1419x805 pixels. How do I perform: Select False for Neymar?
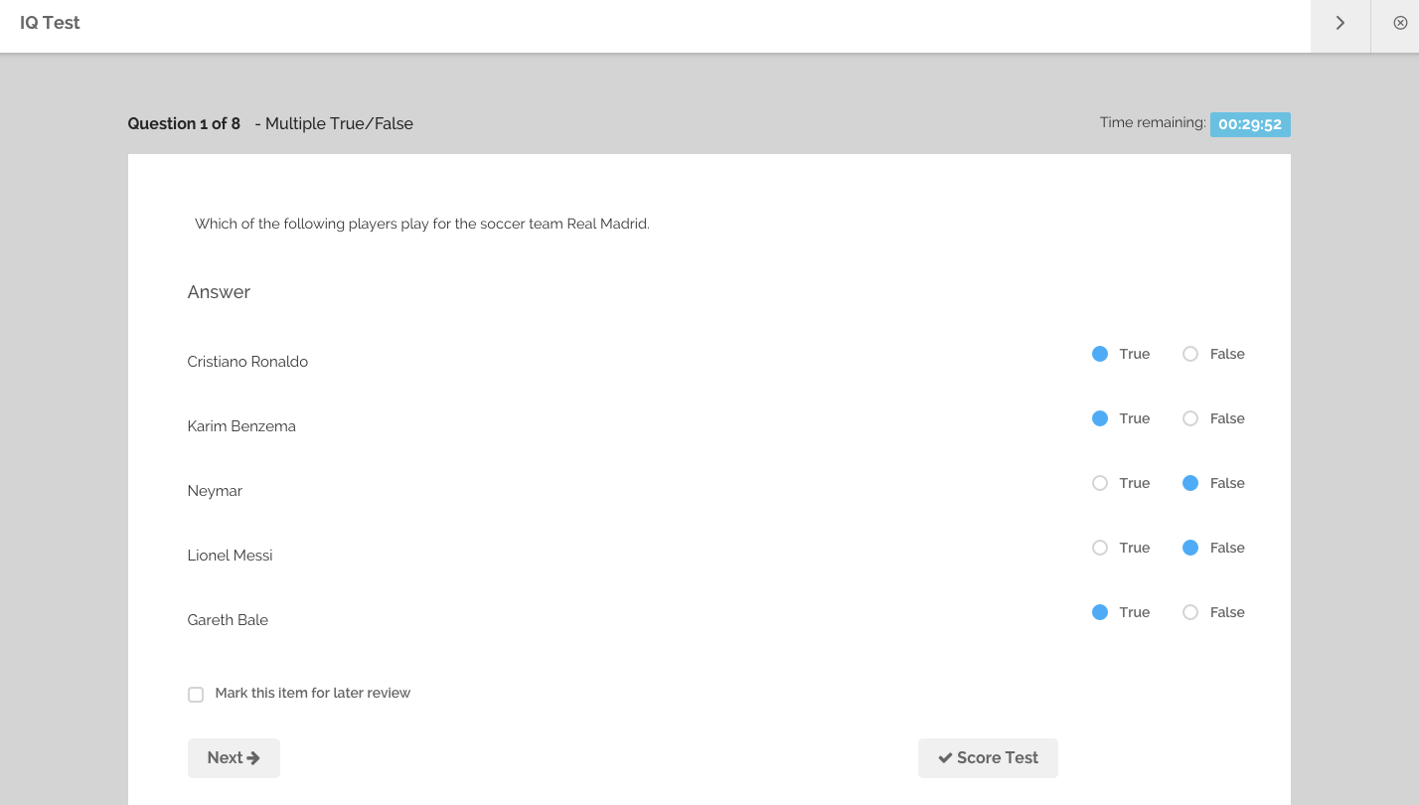click(1190, 483)
